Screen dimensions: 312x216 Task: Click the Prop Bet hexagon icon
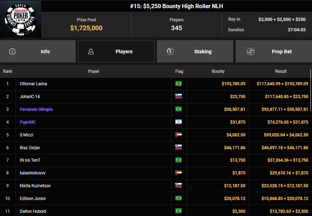pyautogui.click(x=251, y=52)
